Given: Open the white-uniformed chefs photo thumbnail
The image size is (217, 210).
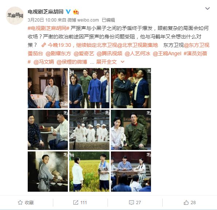Looking at the screenshot, I should (89, 130).
